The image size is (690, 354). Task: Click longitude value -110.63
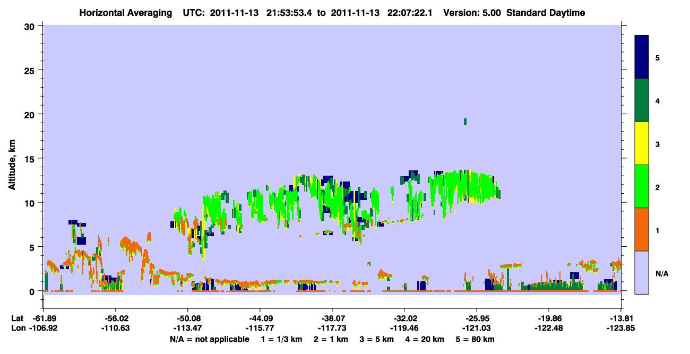point(115,328)
